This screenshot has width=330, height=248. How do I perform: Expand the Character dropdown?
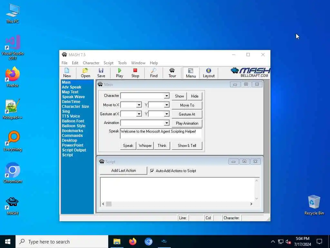[x=167, y=96]
